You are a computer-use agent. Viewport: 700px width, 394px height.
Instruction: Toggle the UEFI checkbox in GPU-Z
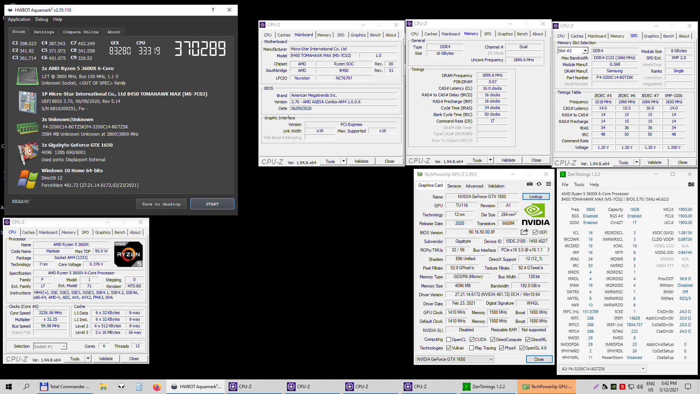pyautogui.click(x=535, y=232)
